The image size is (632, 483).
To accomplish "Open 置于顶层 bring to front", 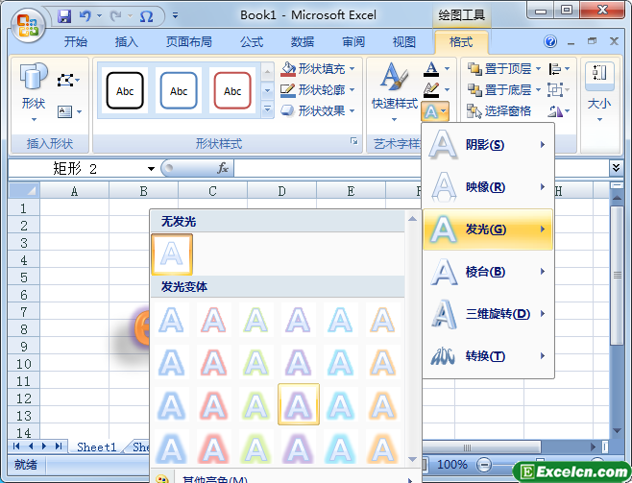I will [504, 69].
